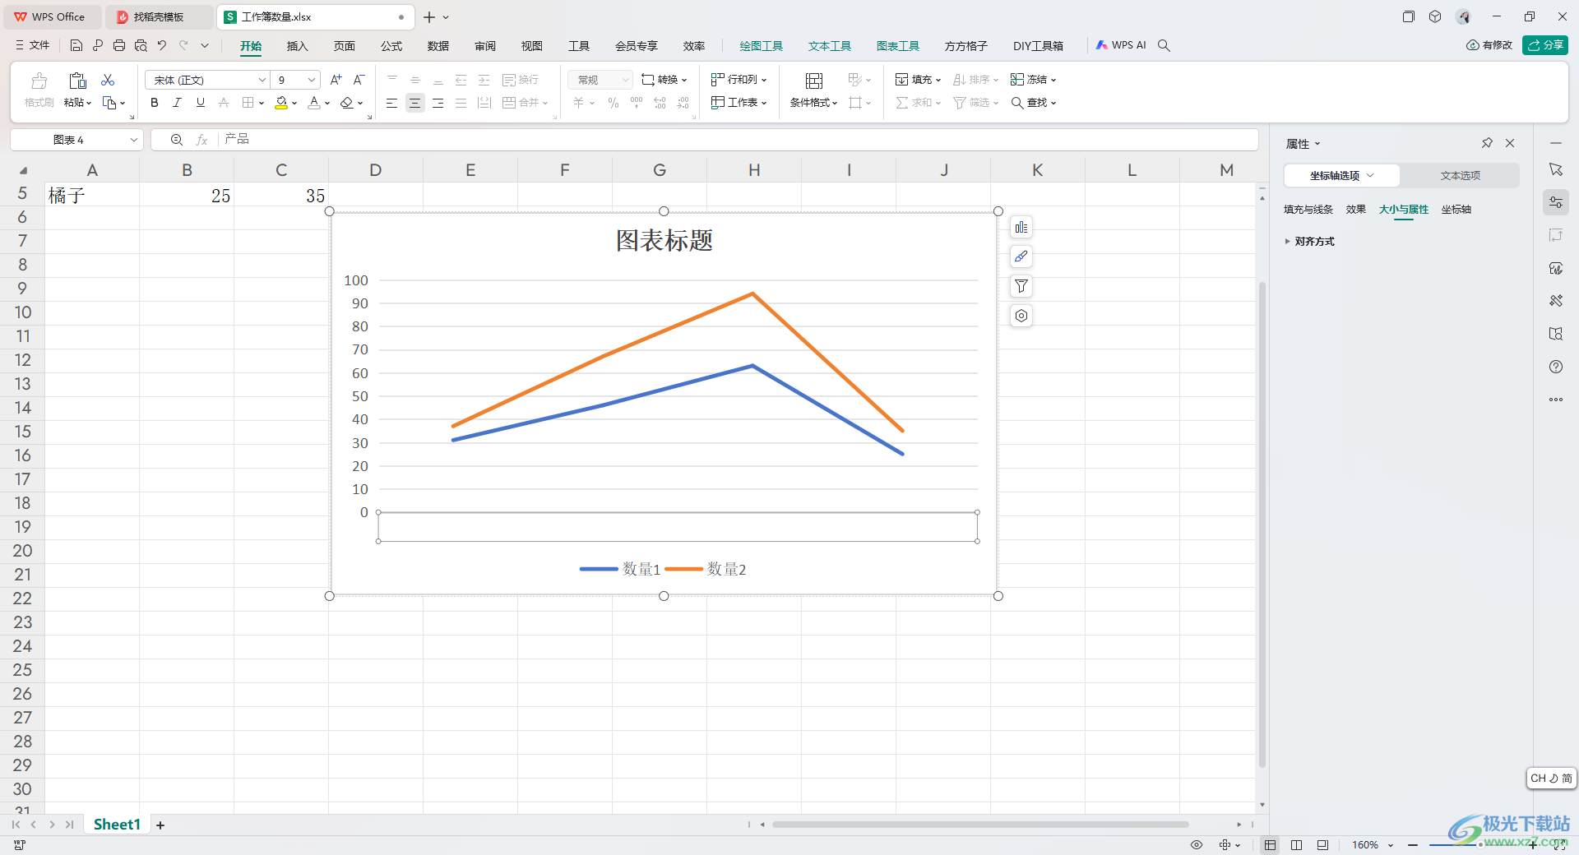
Task: Click the 分享 share button
Action: click(x=1545, y=45)
